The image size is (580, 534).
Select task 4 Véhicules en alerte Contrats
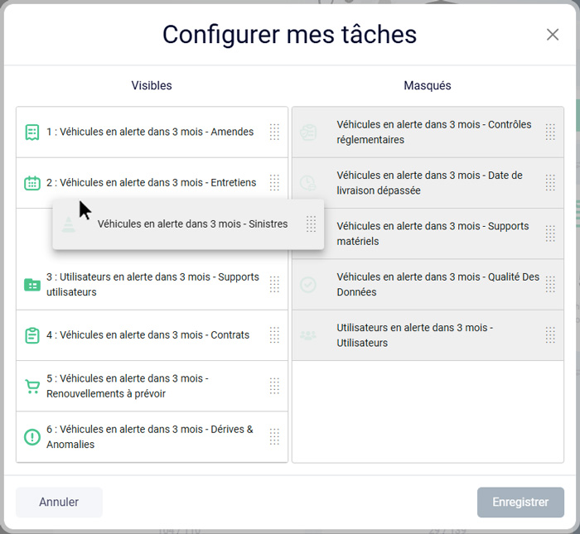152,335
